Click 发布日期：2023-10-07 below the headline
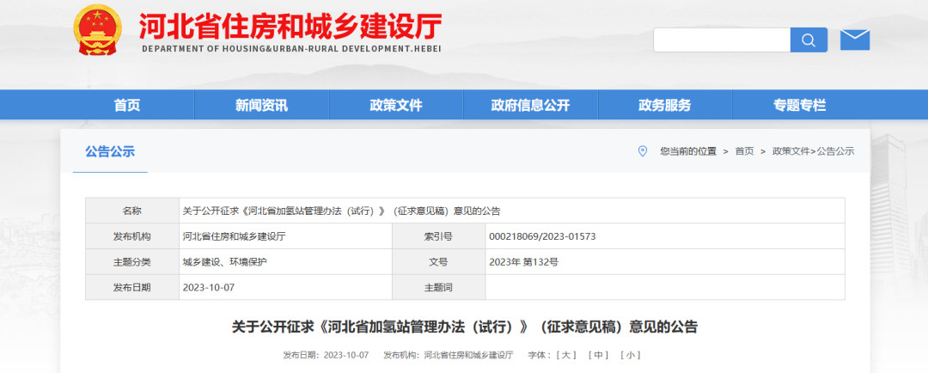Viewport: 928px width, 373px height. (327, 355)
